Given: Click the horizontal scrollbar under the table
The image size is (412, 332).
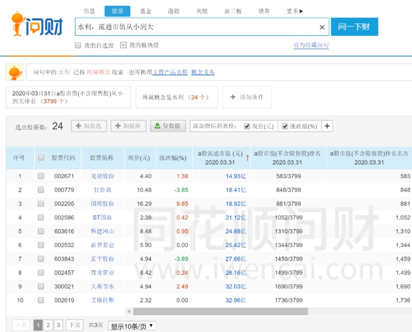Looking at the screenshot, I should point(221,311).
